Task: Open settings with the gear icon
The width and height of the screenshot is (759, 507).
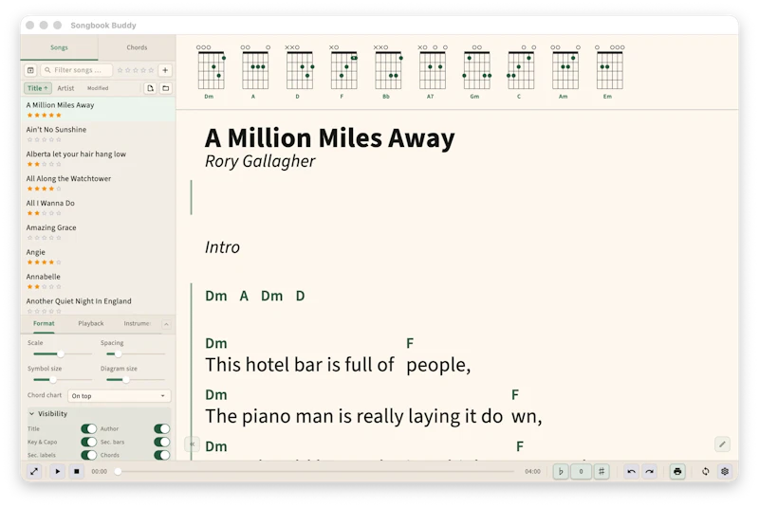Action: [725, 471]
